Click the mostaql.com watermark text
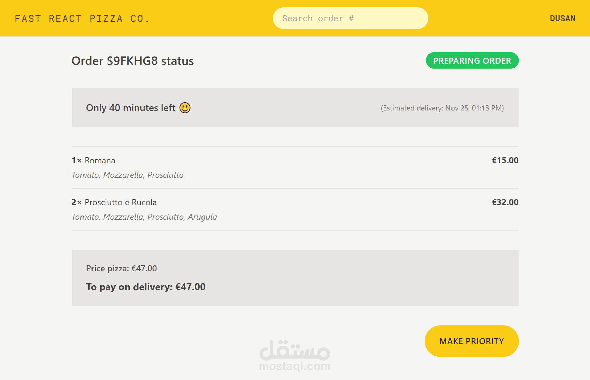 pyautogui.click(x=294, y=366)
